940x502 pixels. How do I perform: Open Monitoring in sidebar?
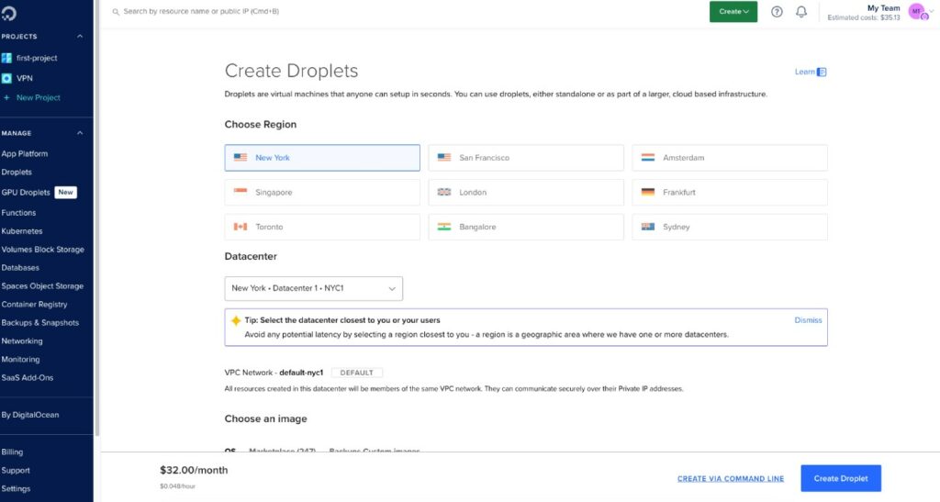pos(20,360)
